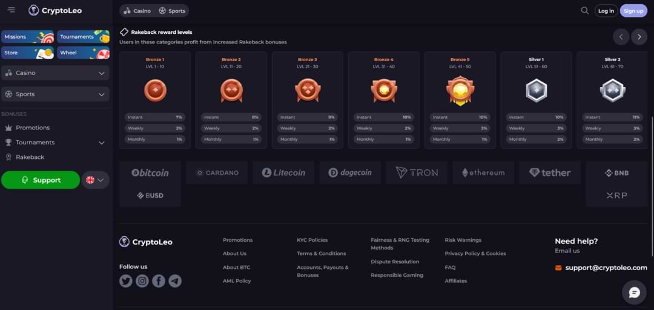Viewport: 654px width, 310px height.
Task: Show next rakeback levels arrow
Action: click(x=639, y=37)
